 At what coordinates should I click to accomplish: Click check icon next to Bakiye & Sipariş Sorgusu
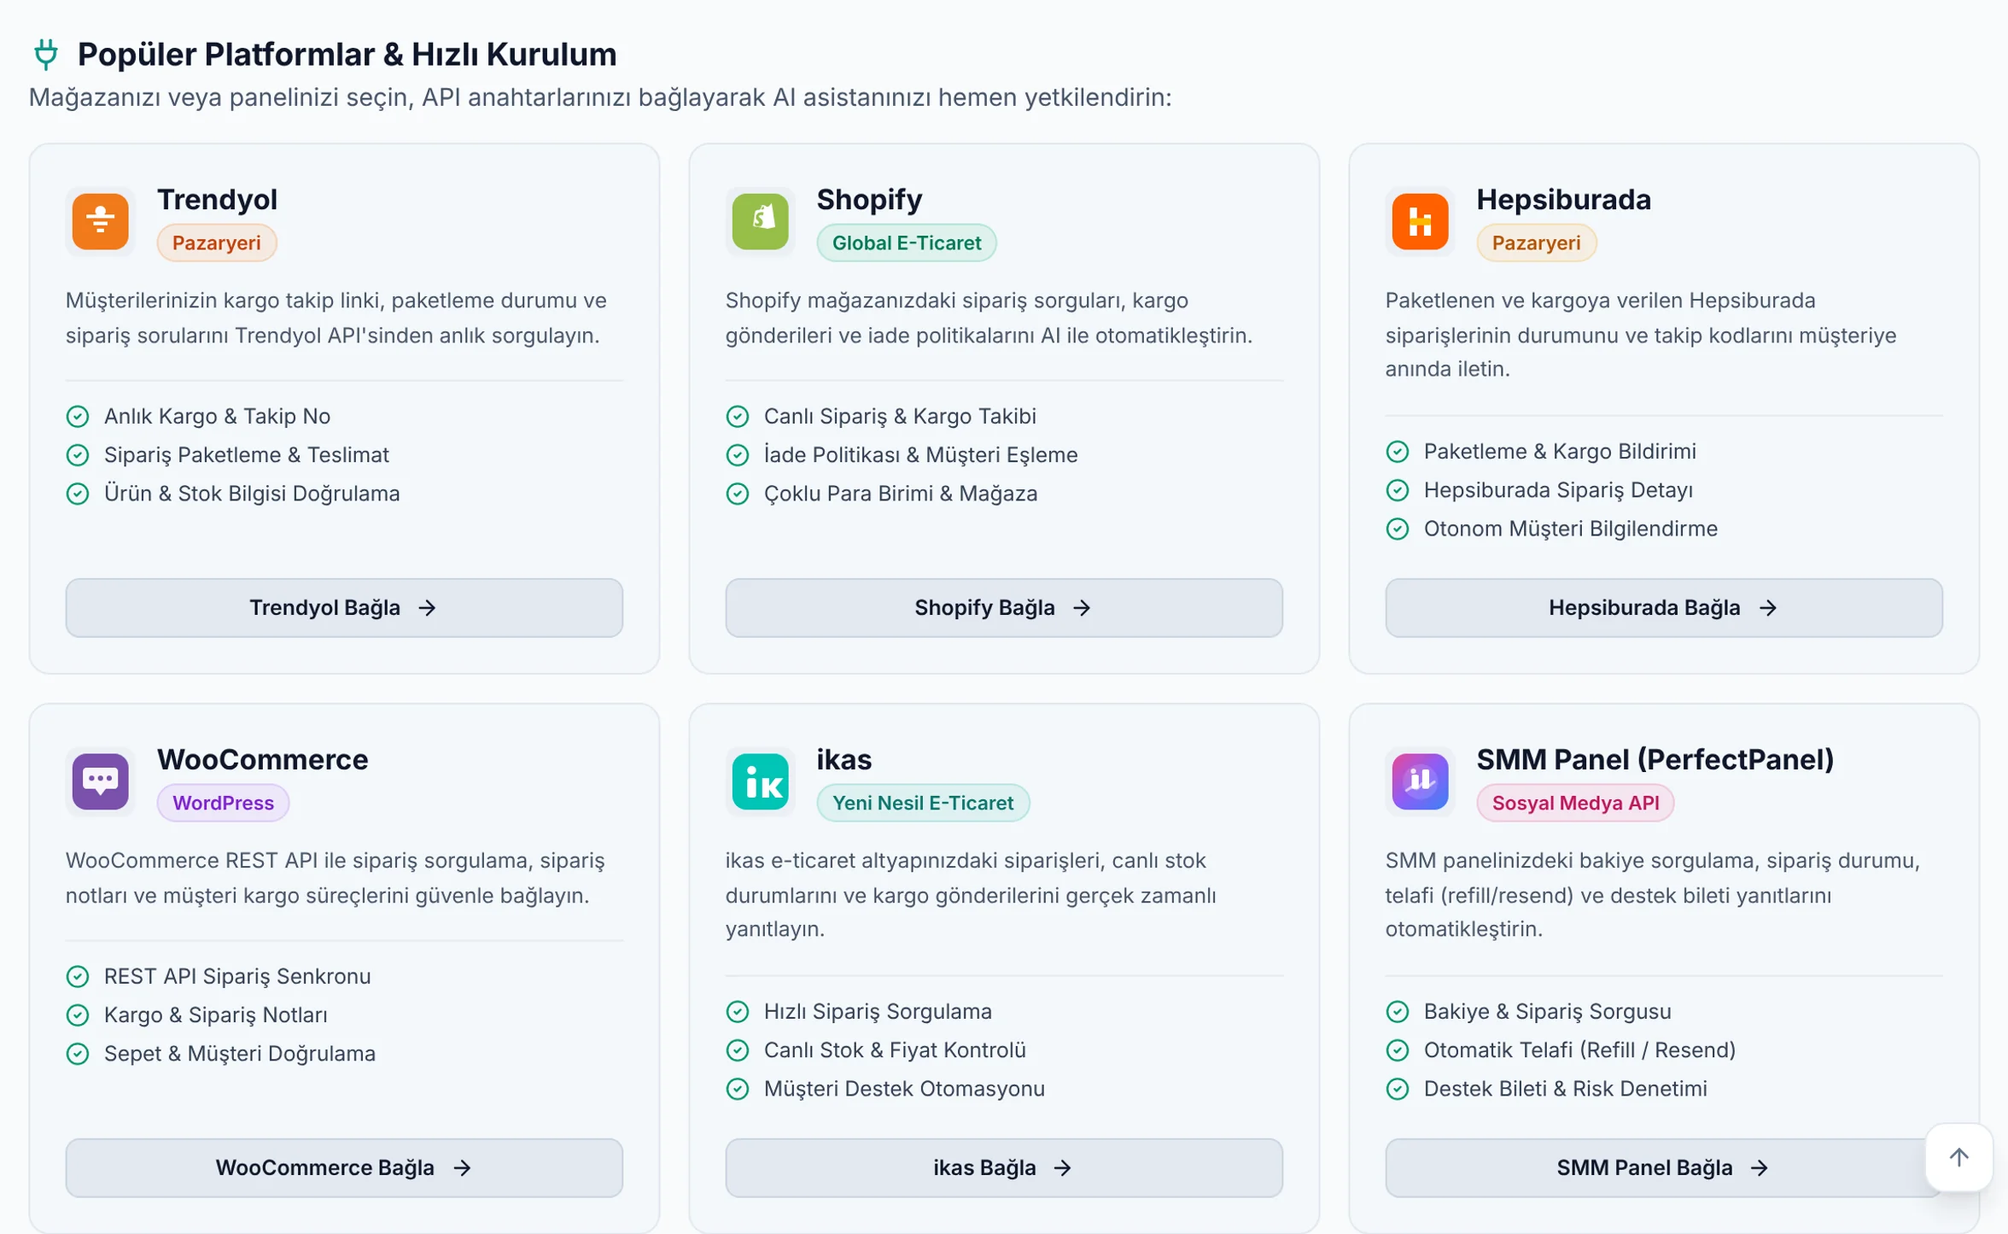click(x=1398, y=1011)
